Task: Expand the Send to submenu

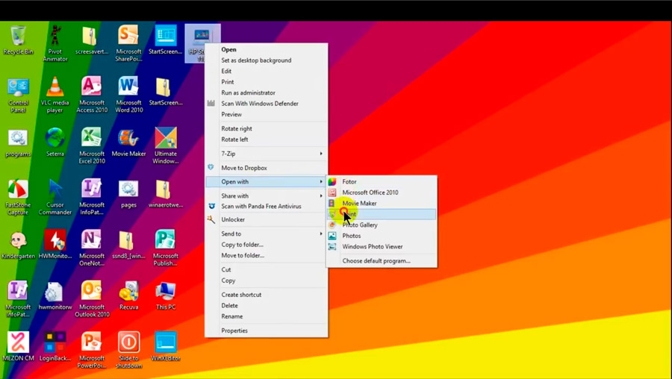Action: (x=266, y=234)
